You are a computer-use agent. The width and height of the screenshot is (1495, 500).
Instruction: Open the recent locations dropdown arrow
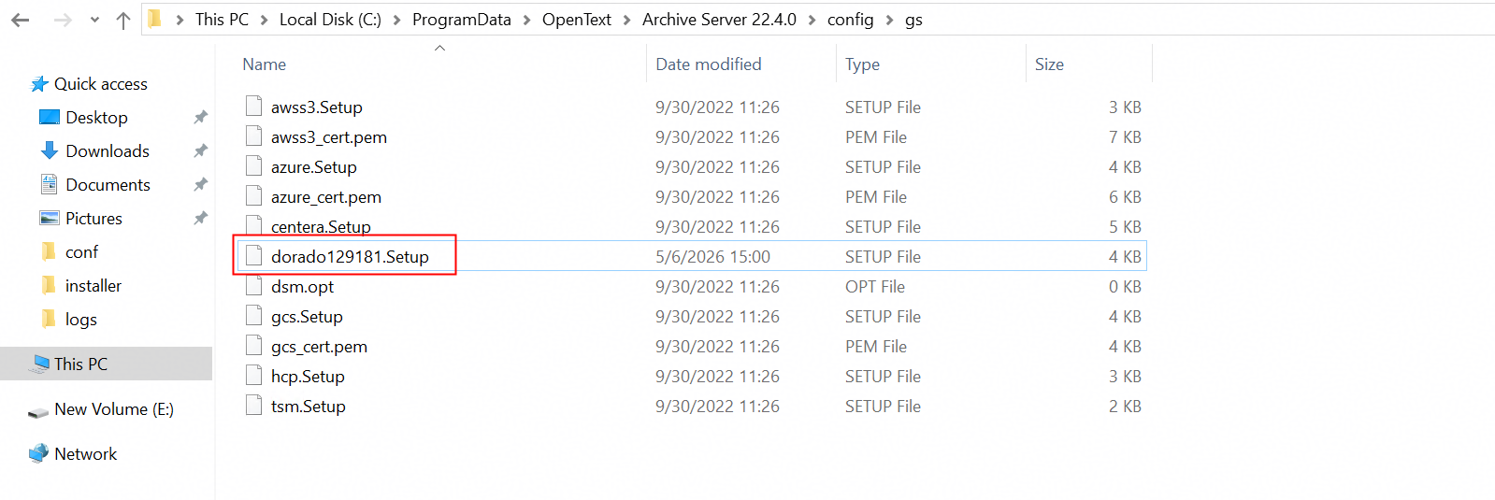pos(94,20)
